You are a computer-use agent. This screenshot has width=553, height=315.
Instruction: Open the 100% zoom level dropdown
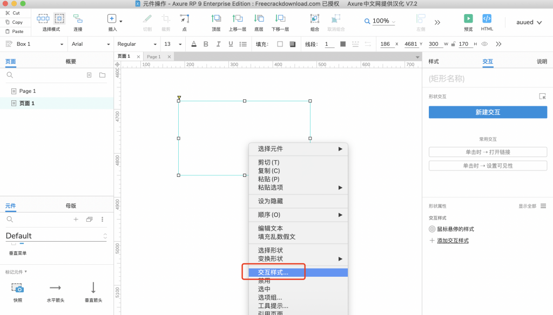tap(380, 21)
